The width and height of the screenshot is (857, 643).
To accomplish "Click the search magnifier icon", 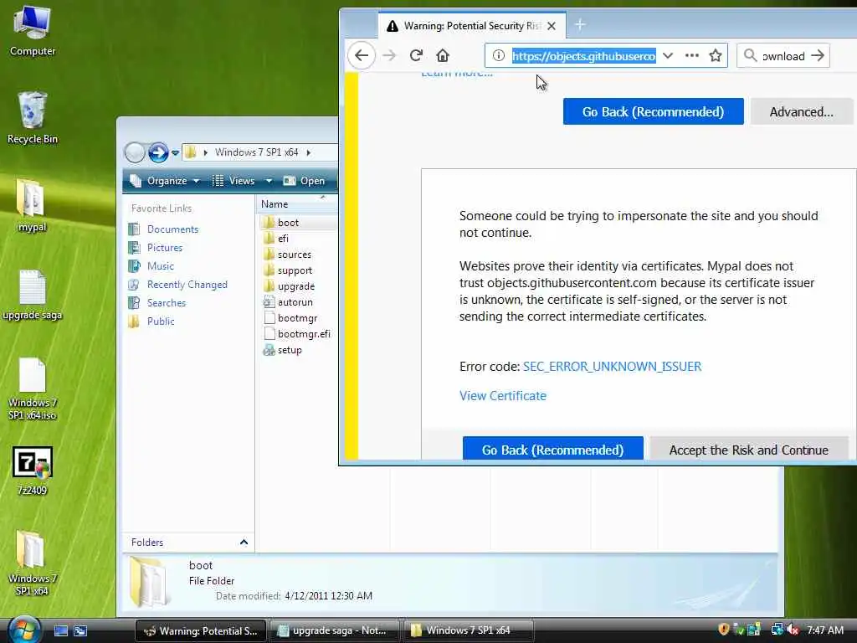I will [x=751, y=56].
